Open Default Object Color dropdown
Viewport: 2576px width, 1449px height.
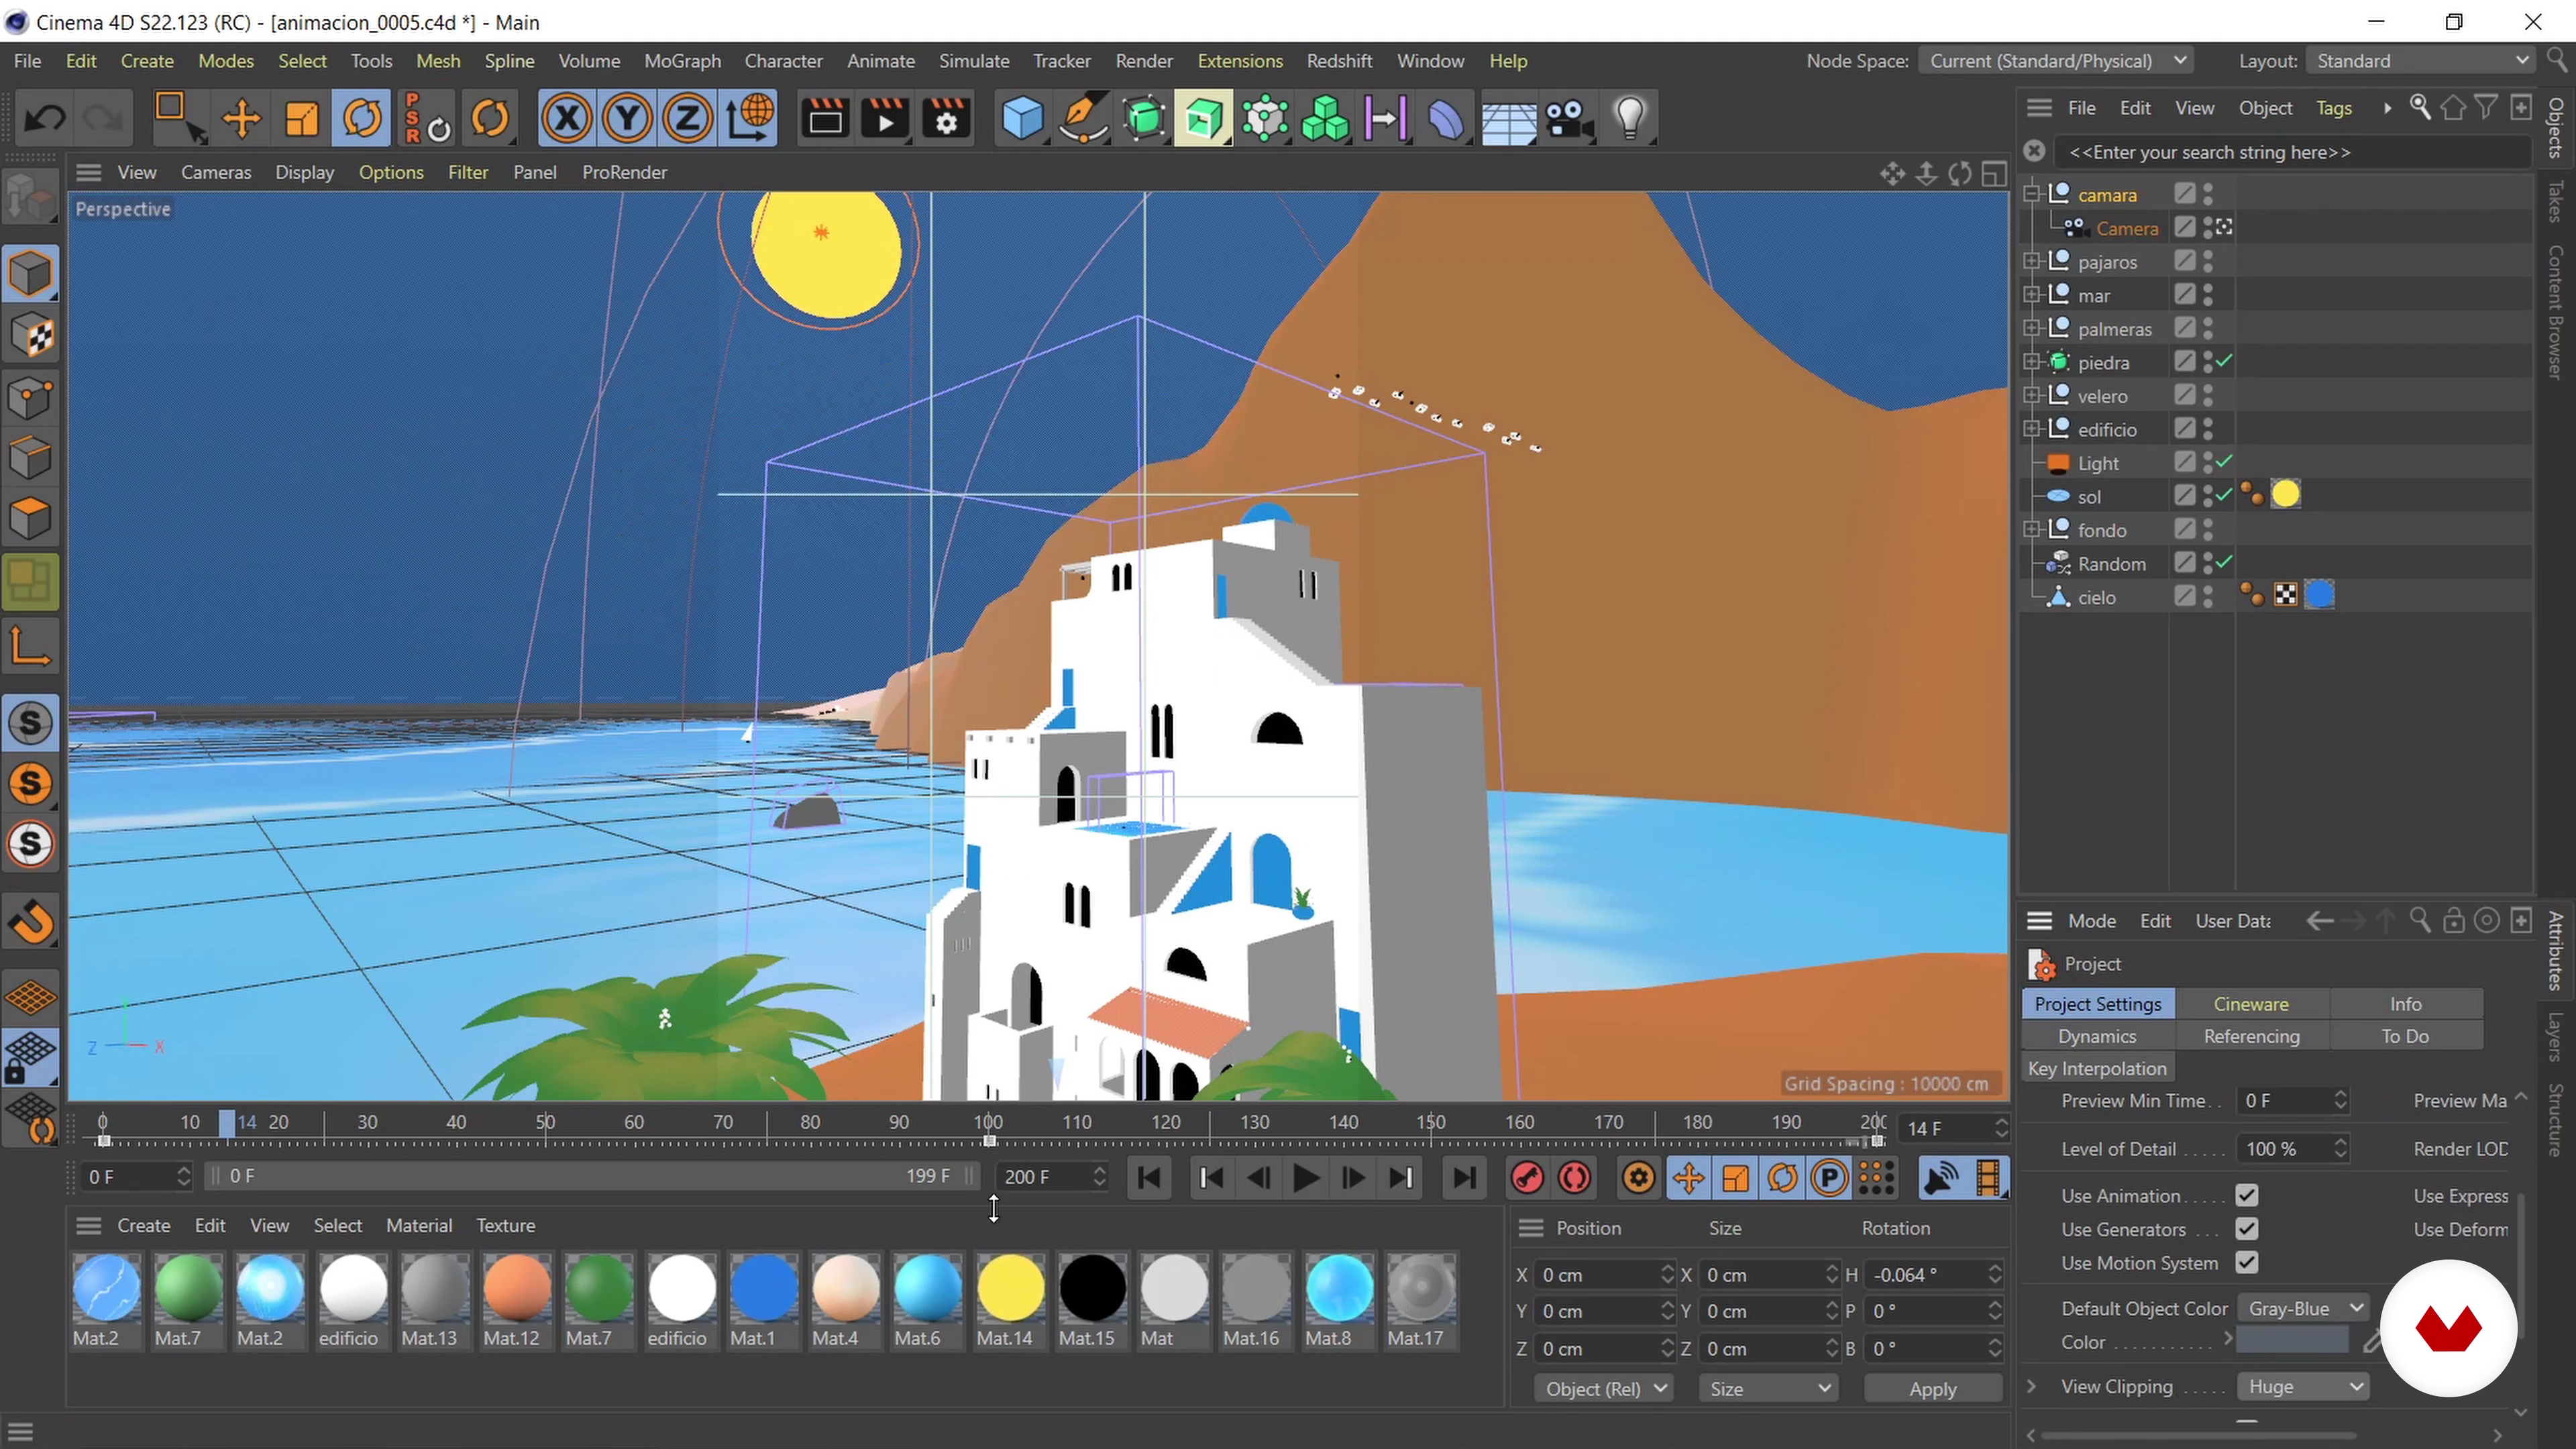(x=2303, y=1308)
